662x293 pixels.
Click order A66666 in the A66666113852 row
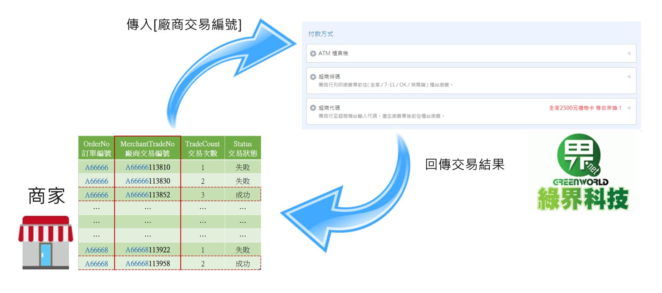click(96, 195)
